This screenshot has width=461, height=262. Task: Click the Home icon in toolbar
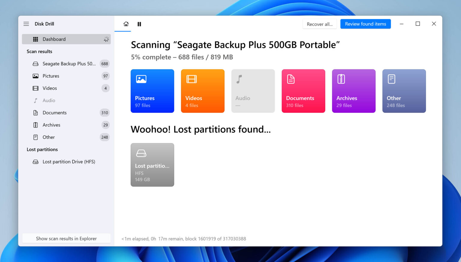point(126,24)
